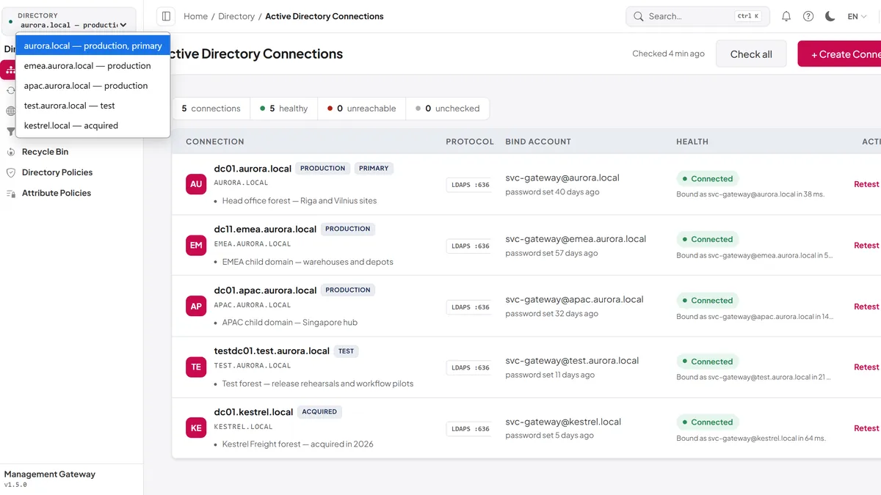This screenshot has width=881, height=495.
Task: Collapse the DIRECTORY selector chevron
Action: pyautogui.click(x=123, y=25)
